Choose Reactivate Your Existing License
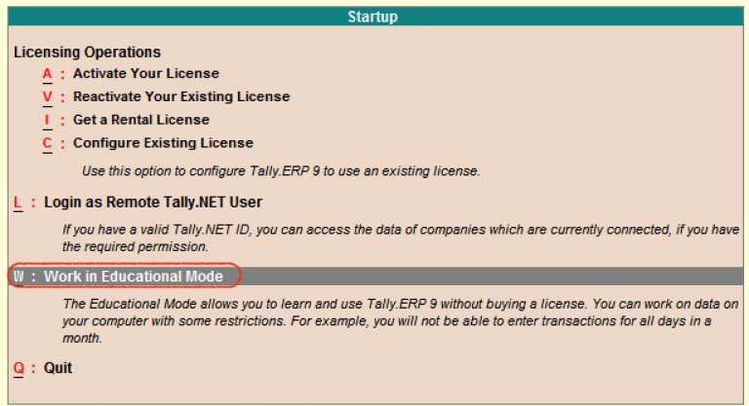Screen dimensions: 749x406 pos(181,96)
